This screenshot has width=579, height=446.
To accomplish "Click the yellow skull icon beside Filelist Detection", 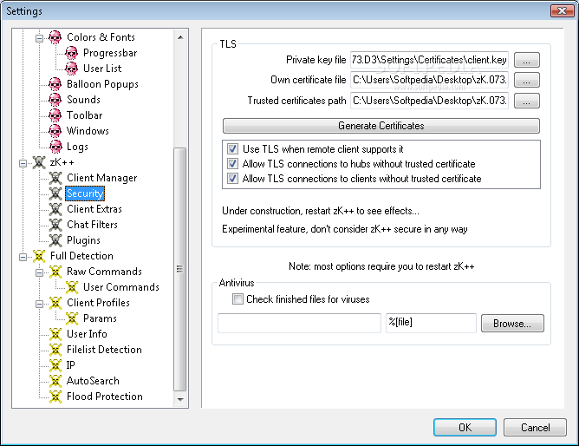I will point(55,350).
